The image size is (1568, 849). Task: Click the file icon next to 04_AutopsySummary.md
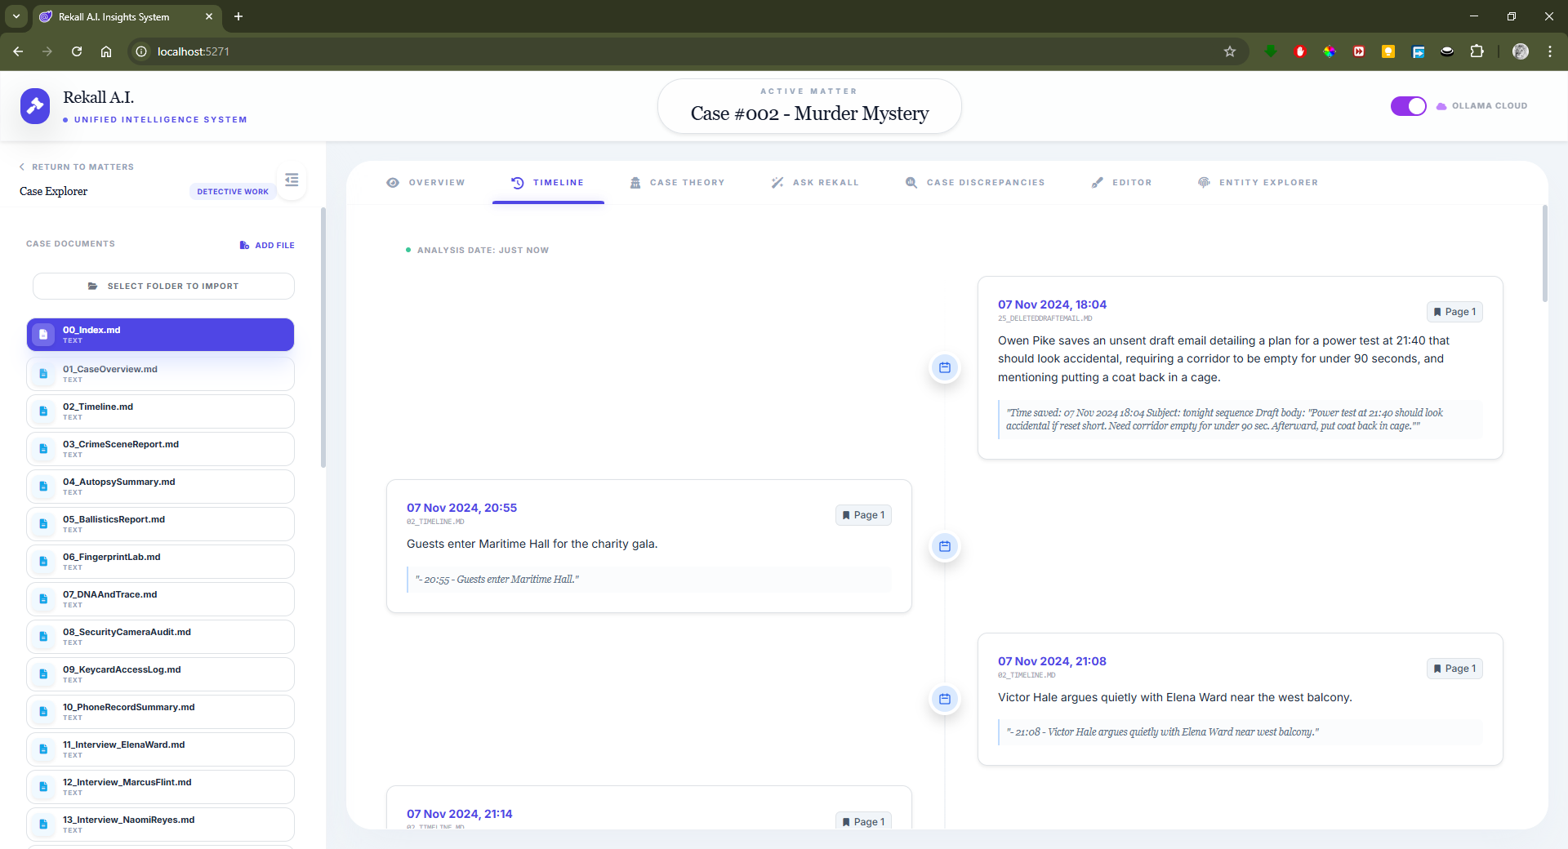pyautogui.click(x=43, y=486)
